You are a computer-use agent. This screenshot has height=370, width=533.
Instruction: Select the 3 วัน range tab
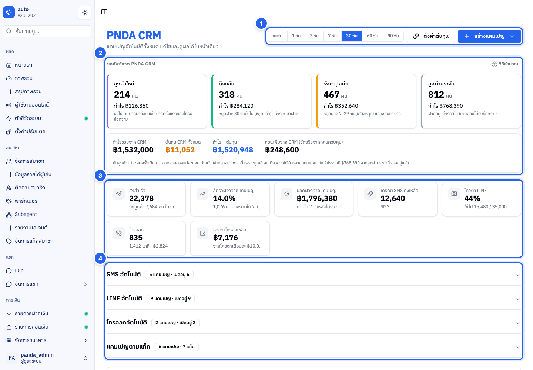pos(314,36)
